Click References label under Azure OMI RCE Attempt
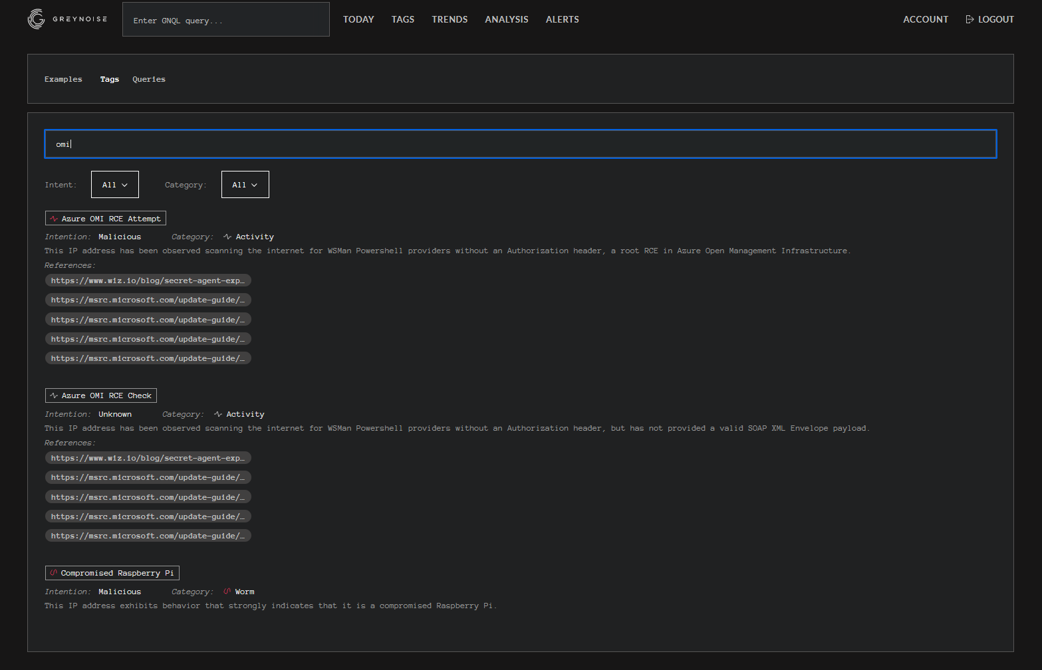 point(70,265)
